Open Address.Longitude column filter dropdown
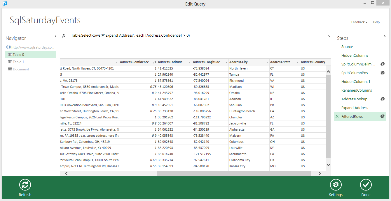This screenshot has height=201, width=391. coord(226,62)
